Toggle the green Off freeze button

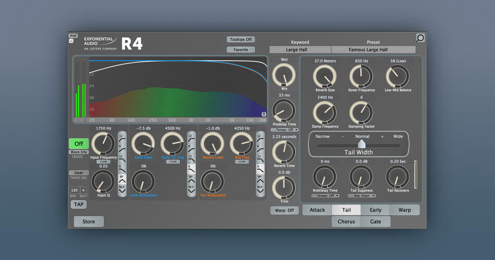coord(79,144)
